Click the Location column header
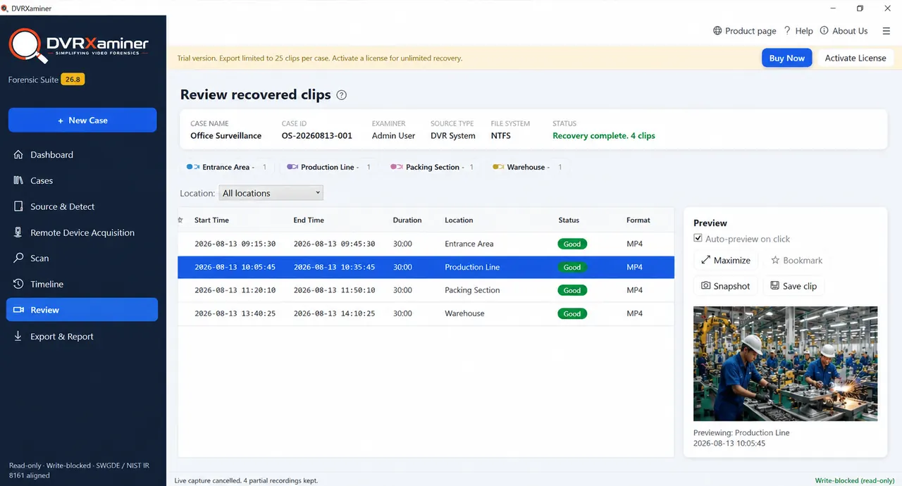The width and height of the screenshot is (902, 486). click(459, 220)
